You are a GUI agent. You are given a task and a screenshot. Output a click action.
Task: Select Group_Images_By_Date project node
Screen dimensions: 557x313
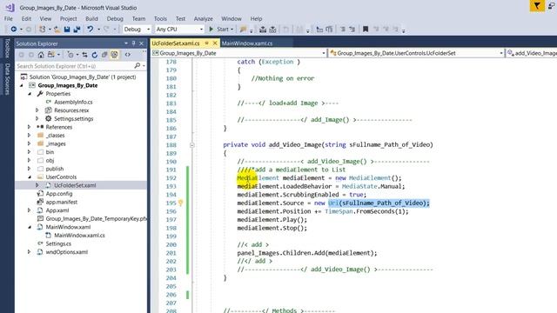coord(68,85)
